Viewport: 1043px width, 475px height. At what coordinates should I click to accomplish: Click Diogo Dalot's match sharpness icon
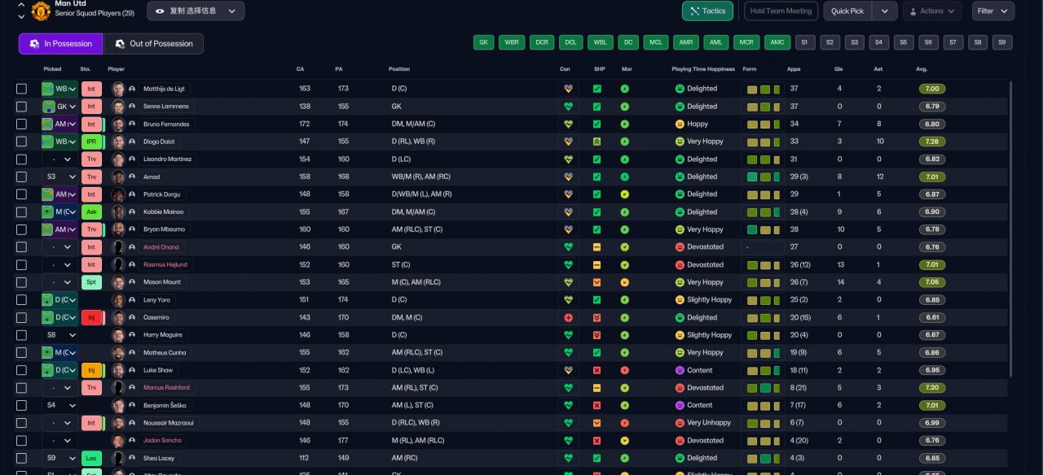tap(596, 142)
